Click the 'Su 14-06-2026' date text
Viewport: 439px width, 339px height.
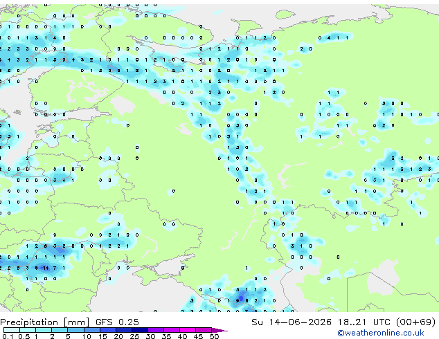pyautogui.click(x=292, y=322)
